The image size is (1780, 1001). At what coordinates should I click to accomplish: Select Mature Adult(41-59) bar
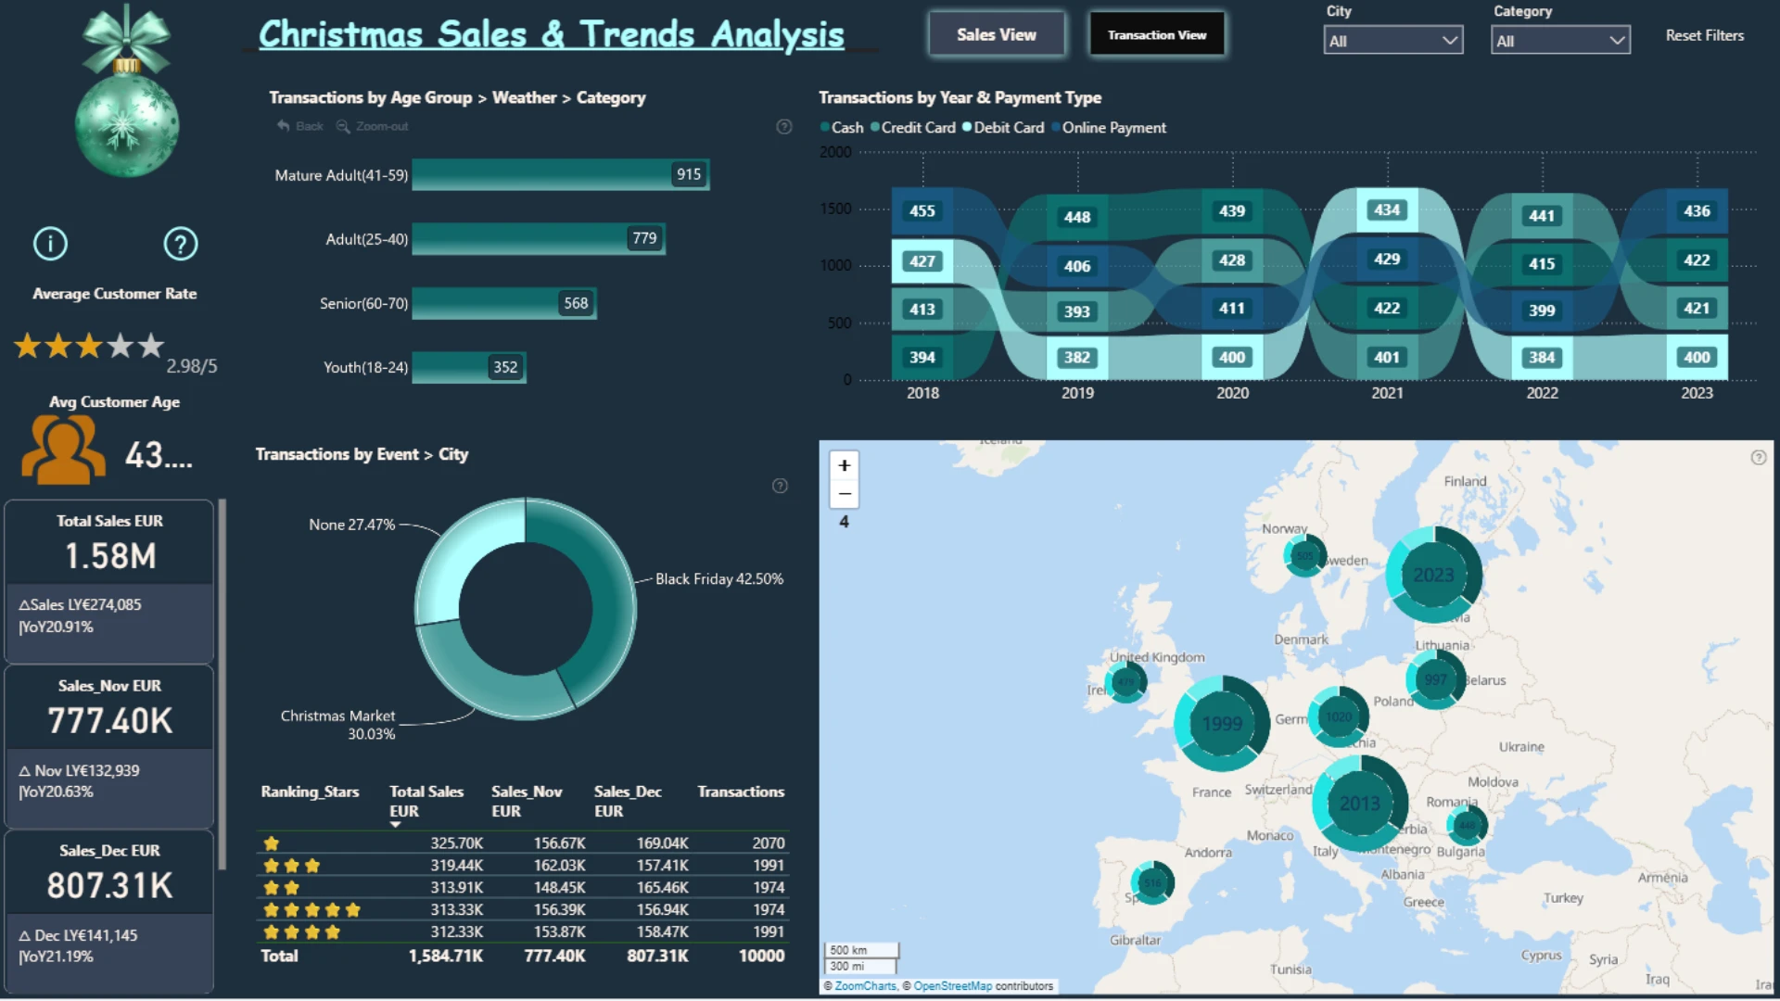coord(561,174)
